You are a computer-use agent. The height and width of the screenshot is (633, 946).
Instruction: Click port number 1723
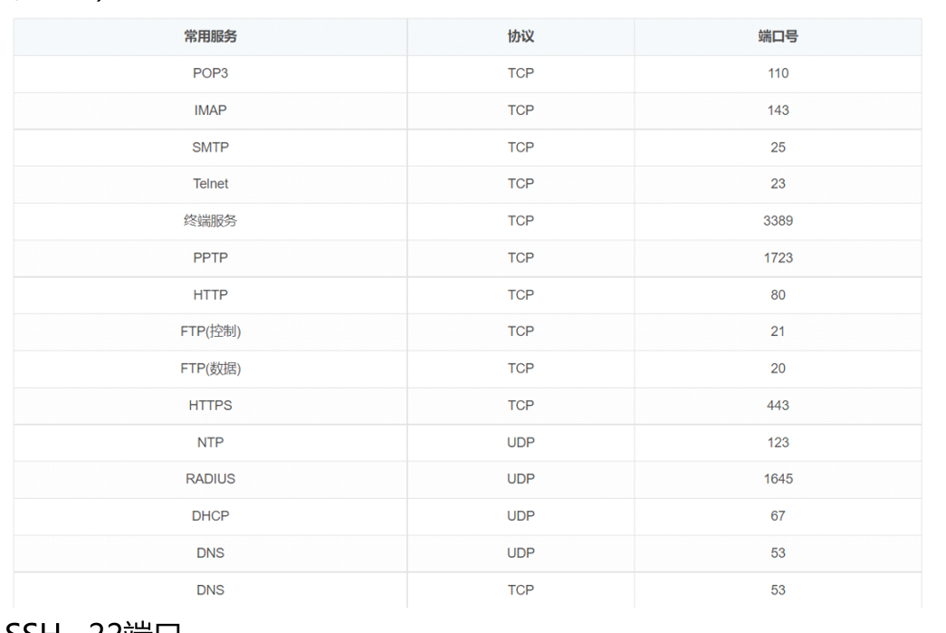tap(778, 258)
